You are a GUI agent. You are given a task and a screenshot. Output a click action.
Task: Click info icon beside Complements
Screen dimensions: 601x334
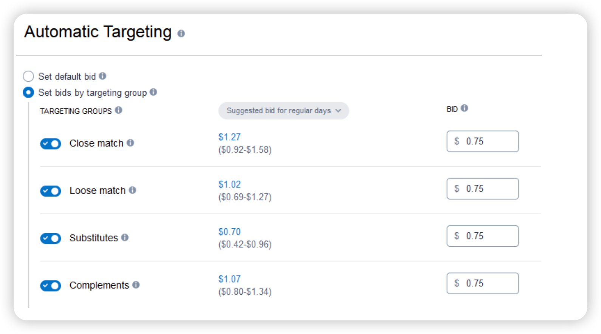pos(136,285)
